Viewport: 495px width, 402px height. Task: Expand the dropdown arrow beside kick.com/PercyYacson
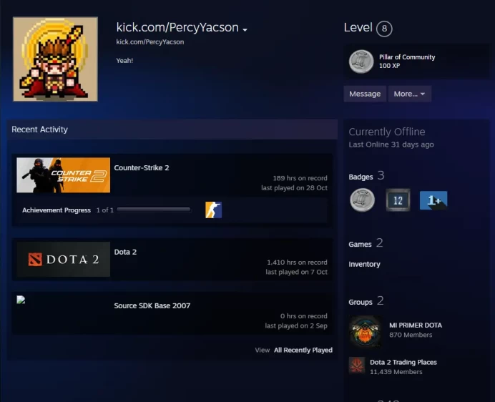pos(245,30)
